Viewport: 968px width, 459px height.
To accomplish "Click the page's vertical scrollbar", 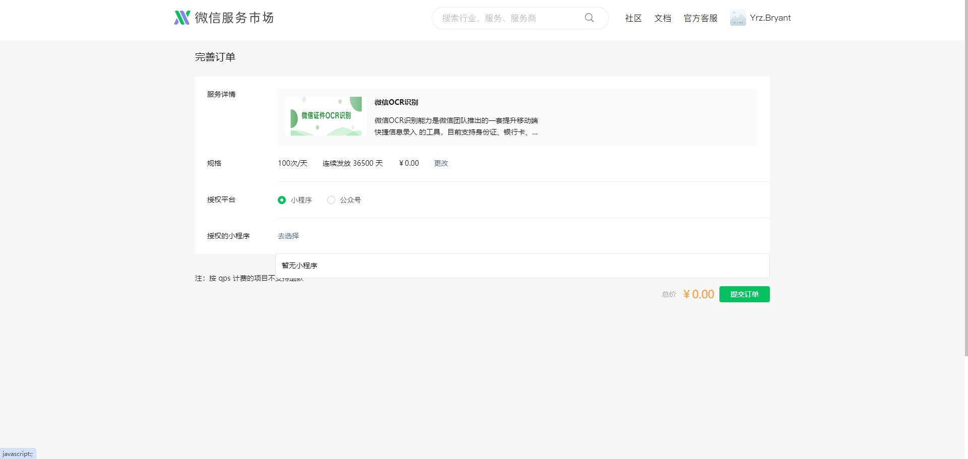I will point(966,178).
